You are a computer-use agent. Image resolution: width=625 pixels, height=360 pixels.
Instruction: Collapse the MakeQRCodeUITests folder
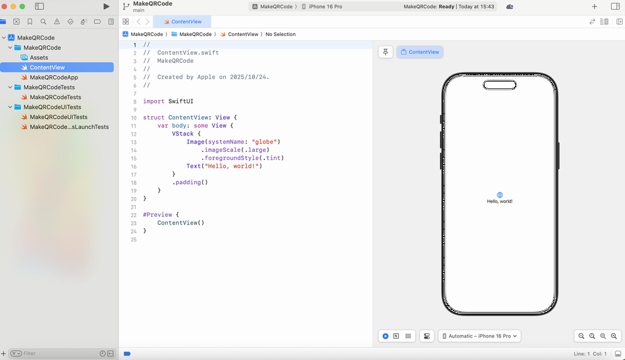[10, 107]
